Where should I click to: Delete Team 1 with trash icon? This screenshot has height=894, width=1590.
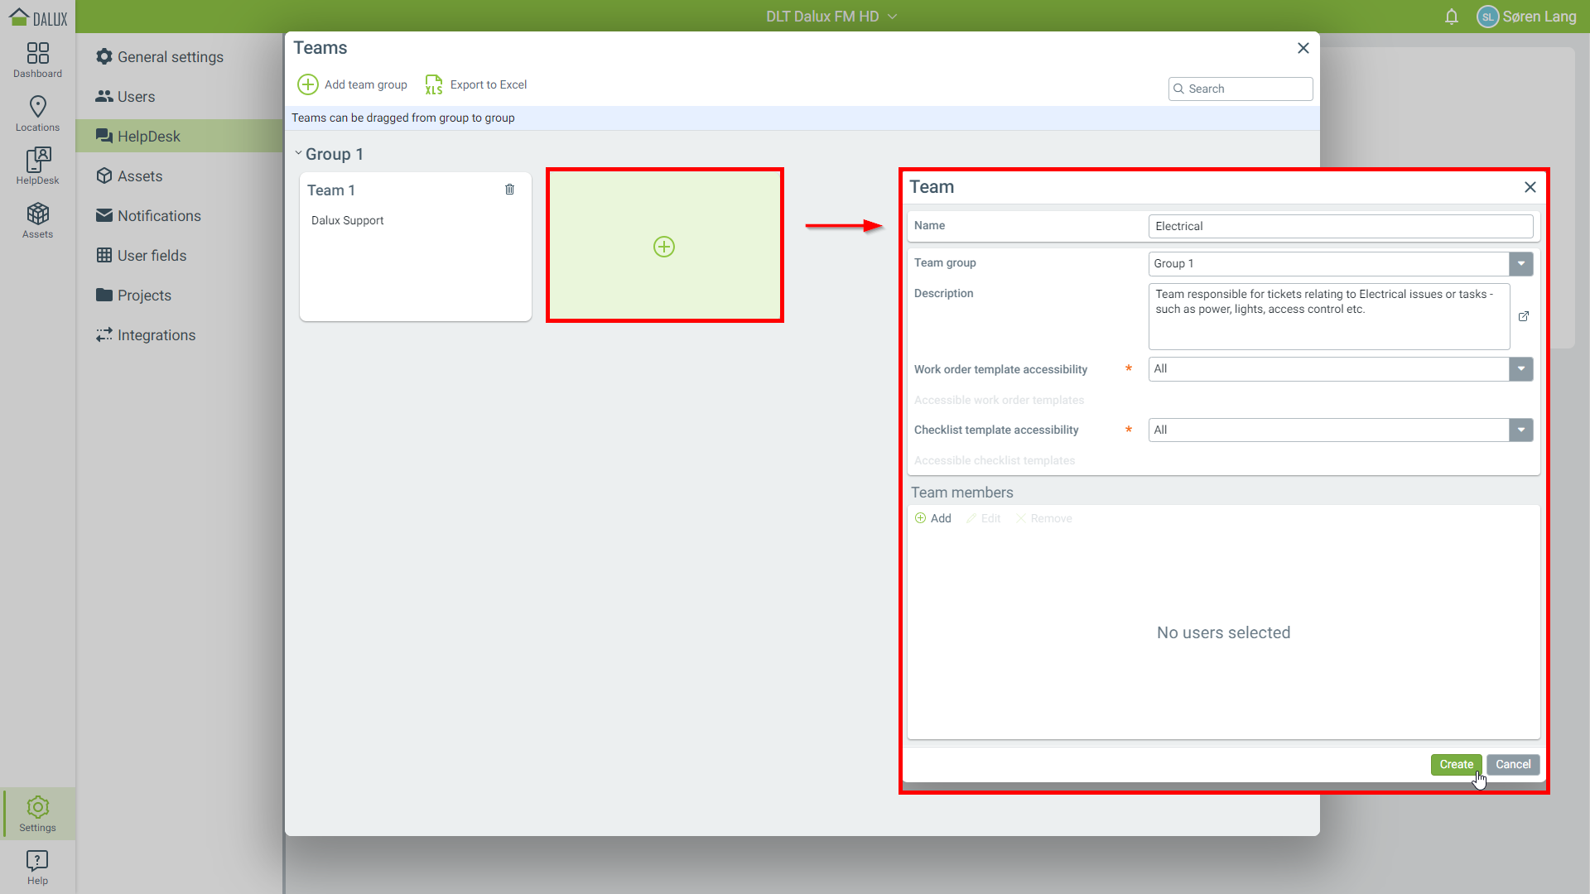[509, 190]
